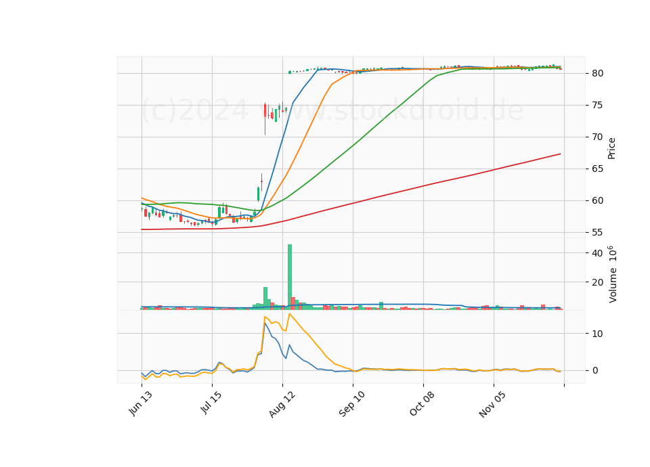Click the 75 price tick label

point(597,106)
